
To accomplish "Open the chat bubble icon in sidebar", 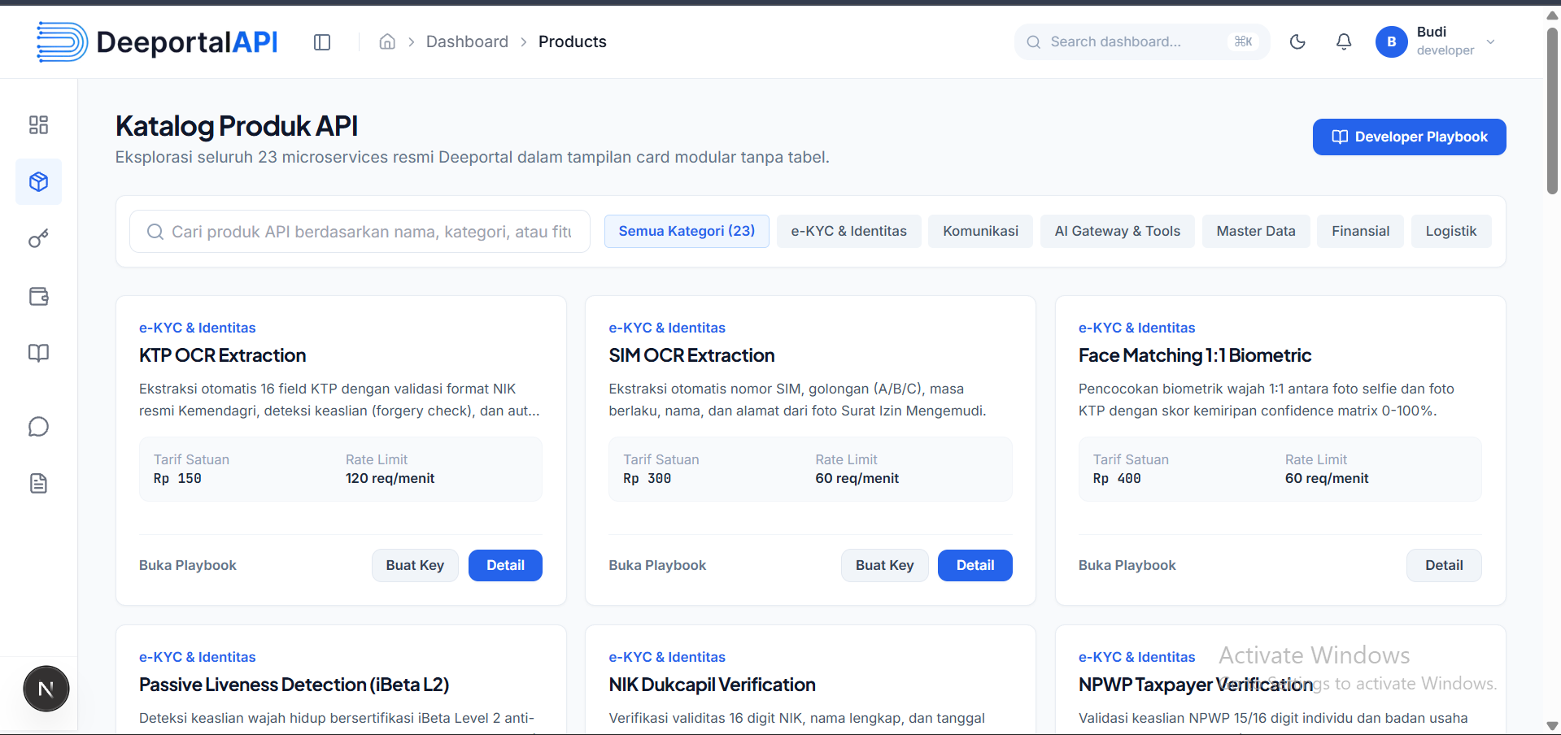I will click(x=38, y=427).
